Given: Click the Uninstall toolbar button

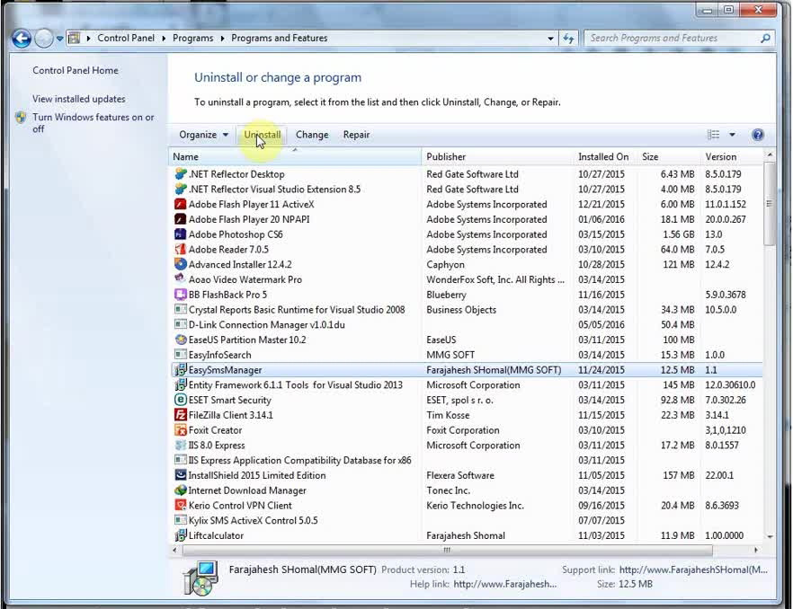Looking at the screenshot, I should coord(262,135).
